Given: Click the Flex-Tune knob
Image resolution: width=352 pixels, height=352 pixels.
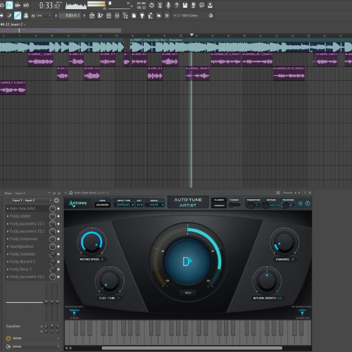Looking at the screenshot, I should point(109,280).
